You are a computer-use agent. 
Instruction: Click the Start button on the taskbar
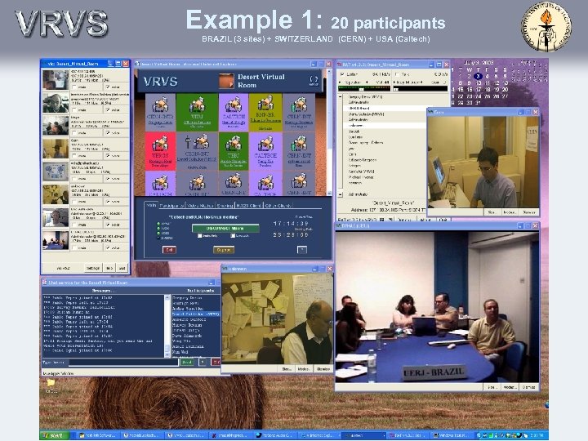55,435
